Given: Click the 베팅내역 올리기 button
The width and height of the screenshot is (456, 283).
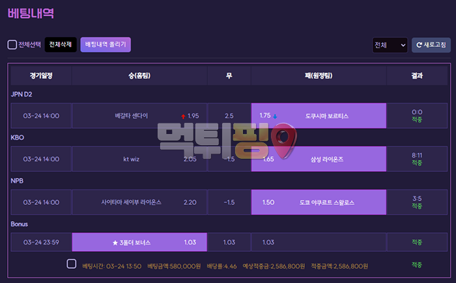Looking at the screenshot, I should (106, 45).
